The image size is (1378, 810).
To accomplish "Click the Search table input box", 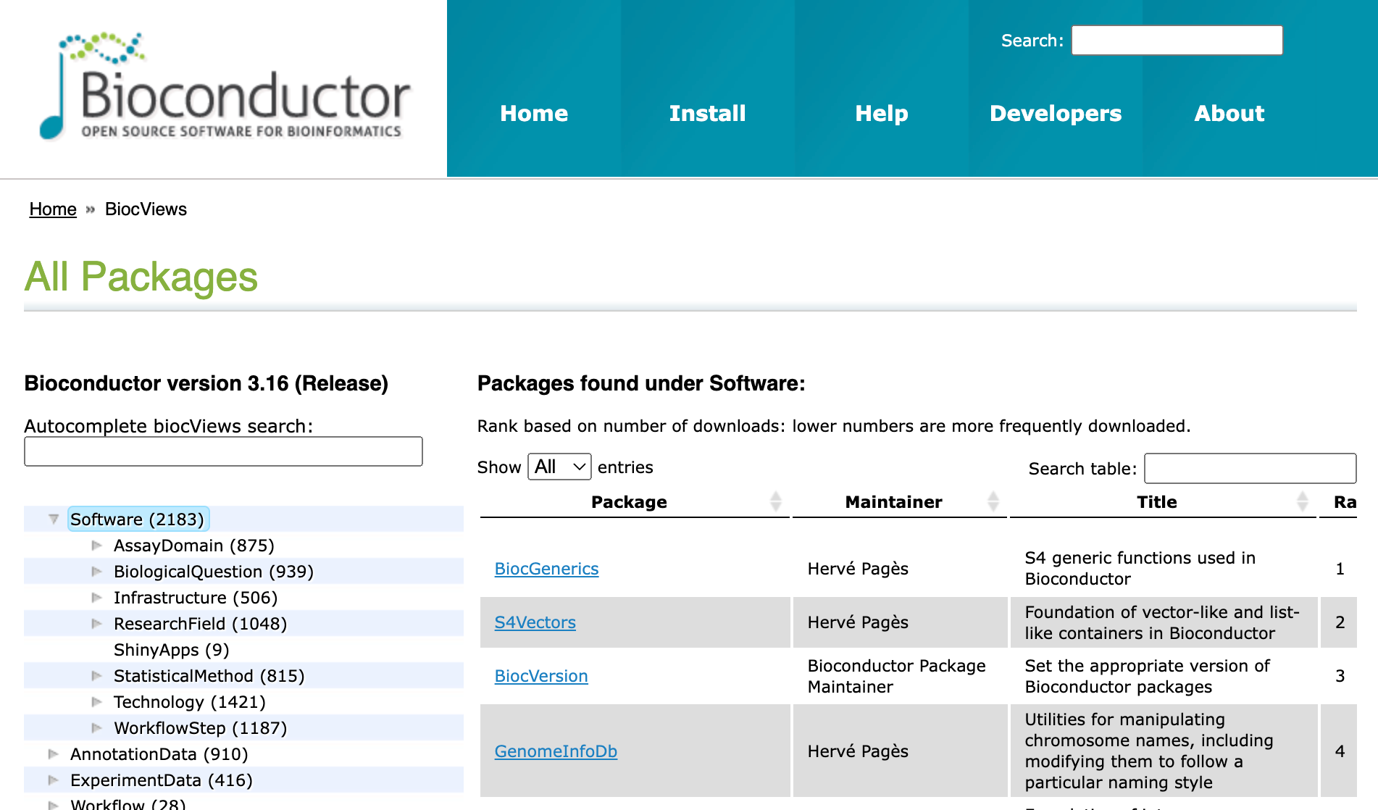I will (x=1250, y=469).
